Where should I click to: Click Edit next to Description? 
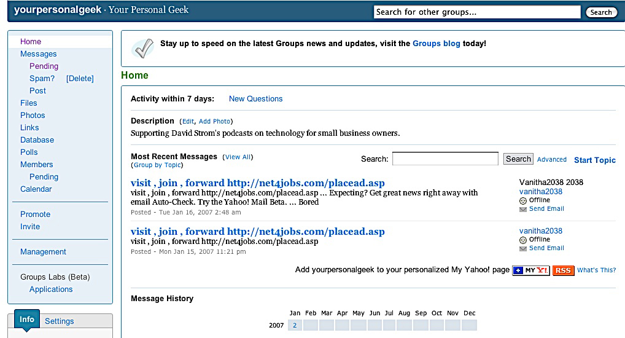(188, 121)
